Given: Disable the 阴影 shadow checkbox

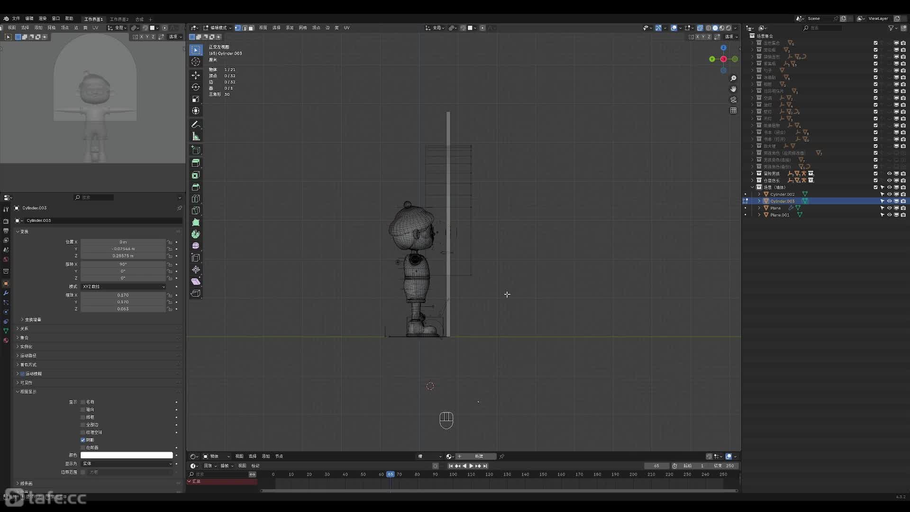Looking at the screenshot, I should click(83, 440).
